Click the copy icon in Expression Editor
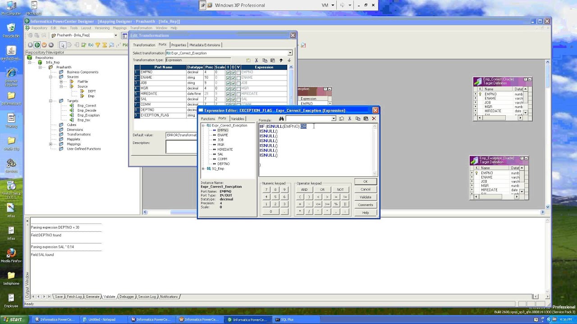577x324 pixels. pos(357,119)
